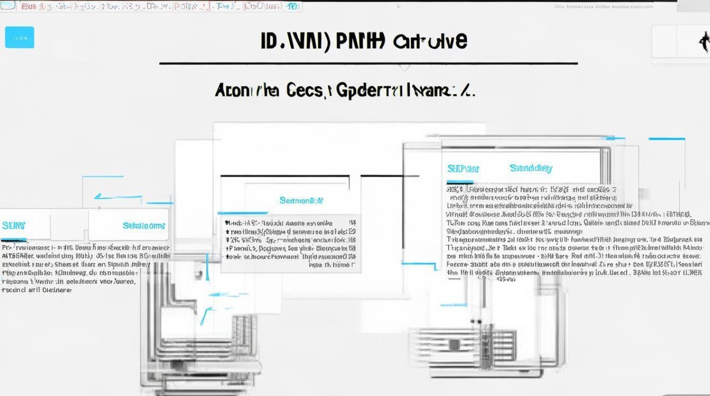Viewport: 710px width, 396px height.
Task: Switch to the 'Sevitaoms' tab on left
Action: (143, 225)
